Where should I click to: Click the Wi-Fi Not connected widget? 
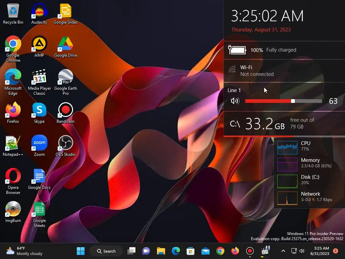284,71
